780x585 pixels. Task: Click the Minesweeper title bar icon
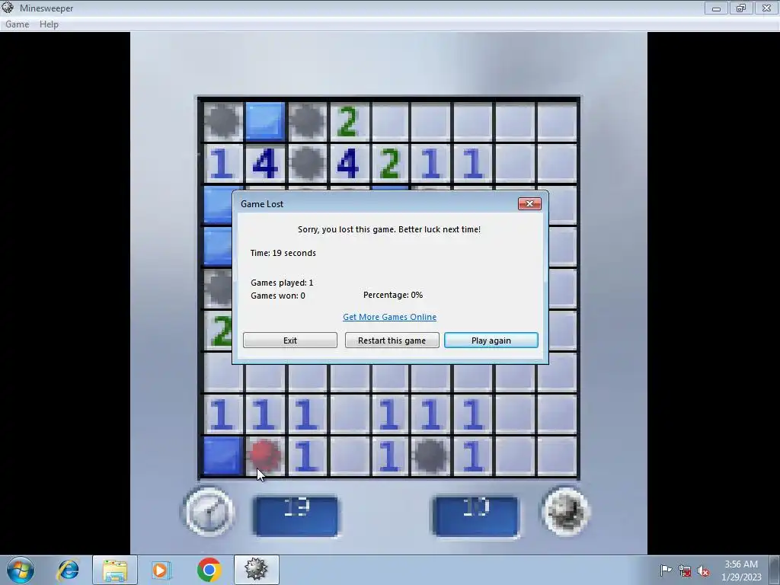[8, 8]
